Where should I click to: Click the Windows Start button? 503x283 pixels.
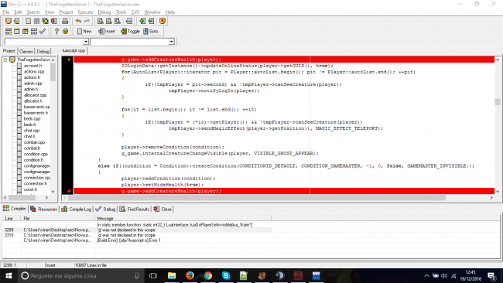(x=9, y=275)
